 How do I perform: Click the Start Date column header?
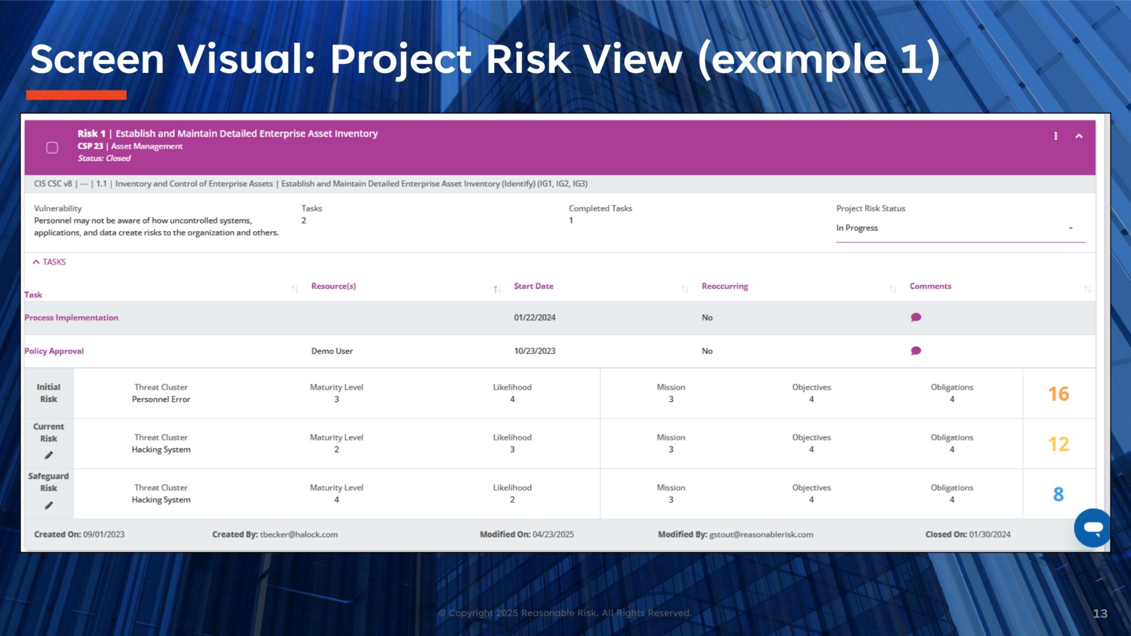click(533, 286)
